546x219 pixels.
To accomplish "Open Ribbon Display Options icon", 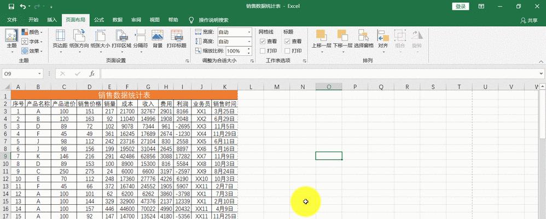I will 481,6.
